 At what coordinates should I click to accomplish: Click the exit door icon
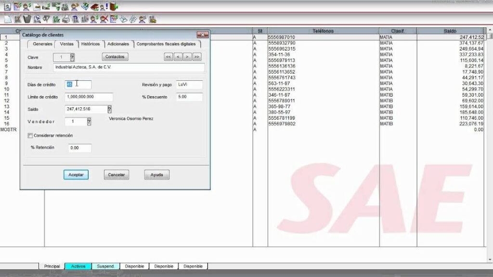114,6
